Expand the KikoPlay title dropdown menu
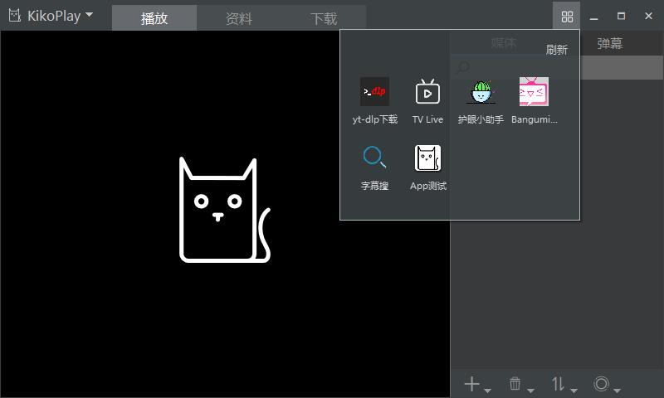This screenshot has width=664, height=398. [89, 15]
